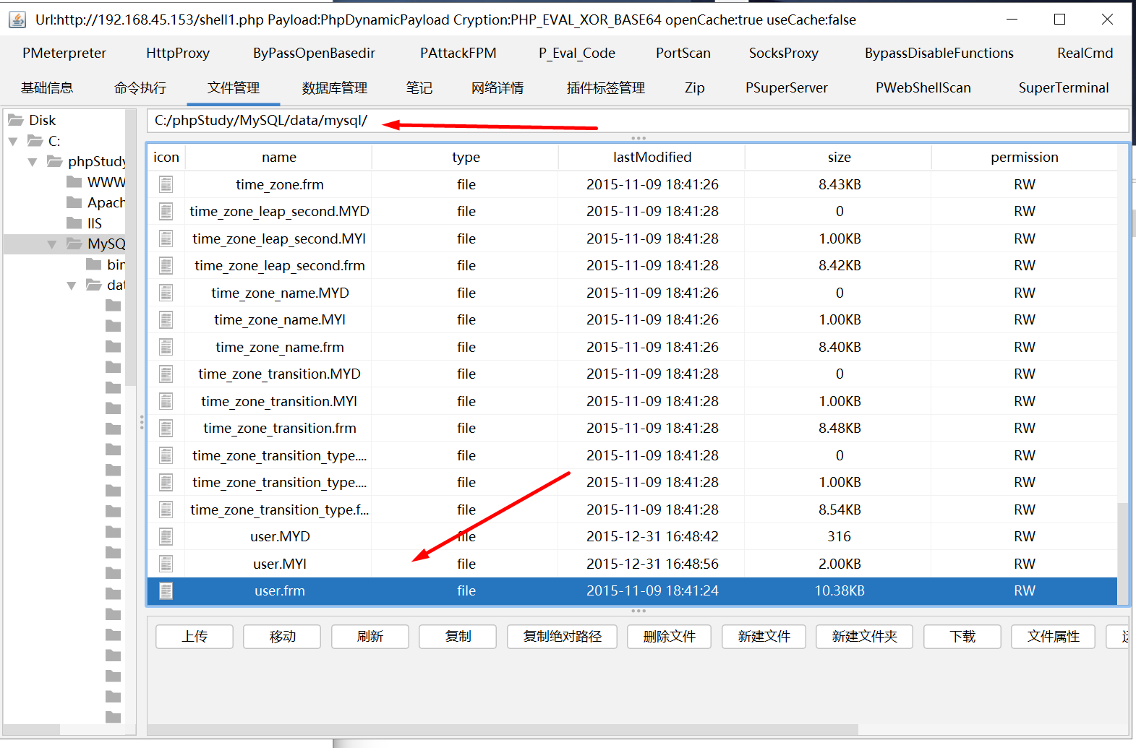
Task: Click the file icon for time_zone_leap_second.MYI
Action: click(166, 238)
